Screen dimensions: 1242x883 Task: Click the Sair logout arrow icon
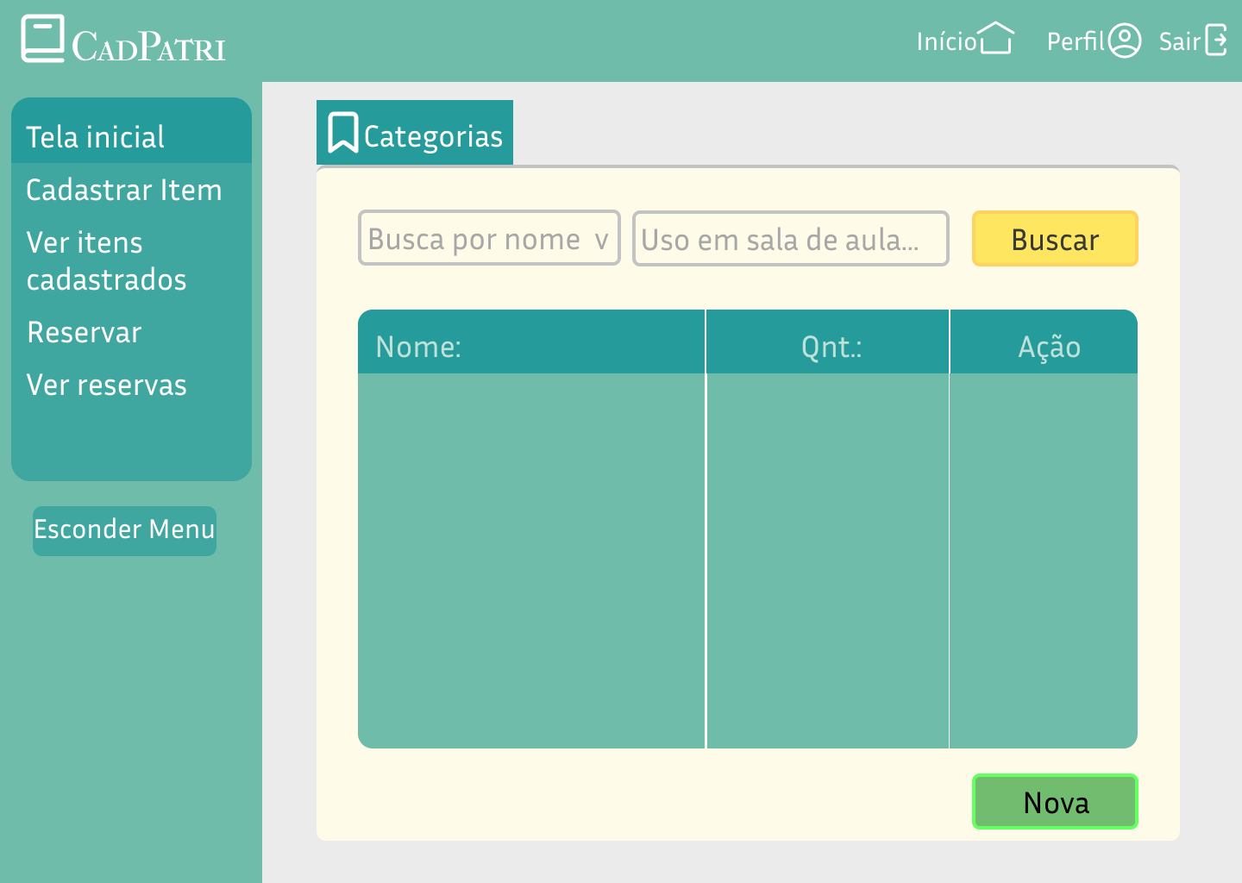1216,41
